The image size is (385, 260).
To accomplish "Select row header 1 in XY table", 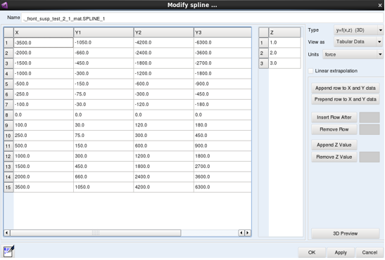I will point(8,43).
